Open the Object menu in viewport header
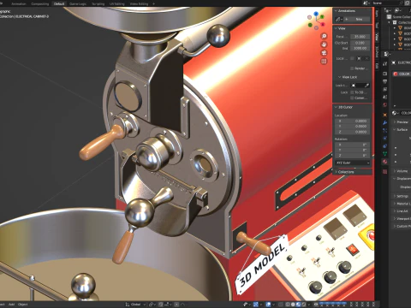The width and height of the screenshot is (411, 308). pyautogui.click(x=23, y=305)
